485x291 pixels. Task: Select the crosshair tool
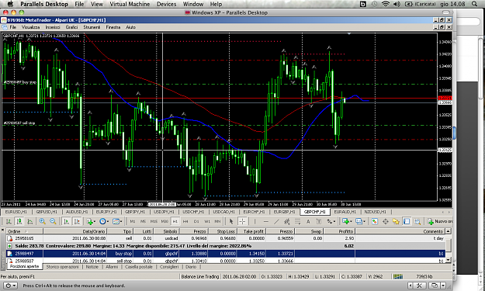pos(242,221)
